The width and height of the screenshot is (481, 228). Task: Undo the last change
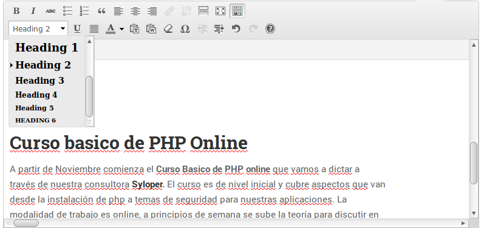click(x=236, y=29)
